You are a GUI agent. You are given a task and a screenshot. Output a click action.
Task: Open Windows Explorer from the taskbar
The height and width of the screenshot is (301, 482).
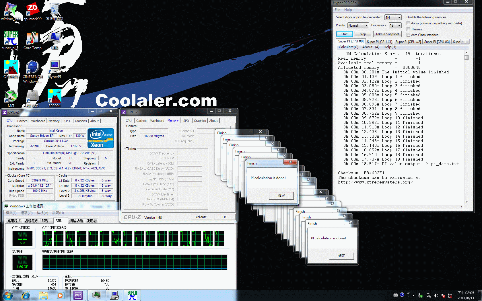[x=43, y=295]
